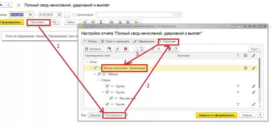Viewport: 273px width, 127px height.
Task: Click the ellipsis period selection button
Action: pos(67,15)
